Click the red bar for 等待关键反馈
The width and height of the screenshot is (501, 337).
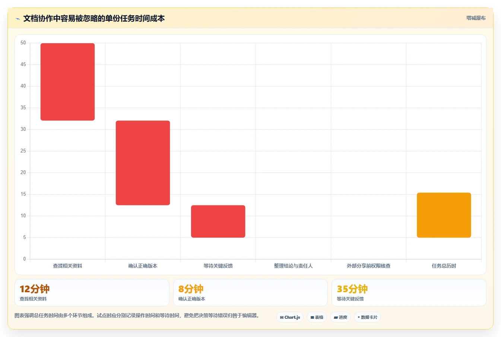(218, 221)
